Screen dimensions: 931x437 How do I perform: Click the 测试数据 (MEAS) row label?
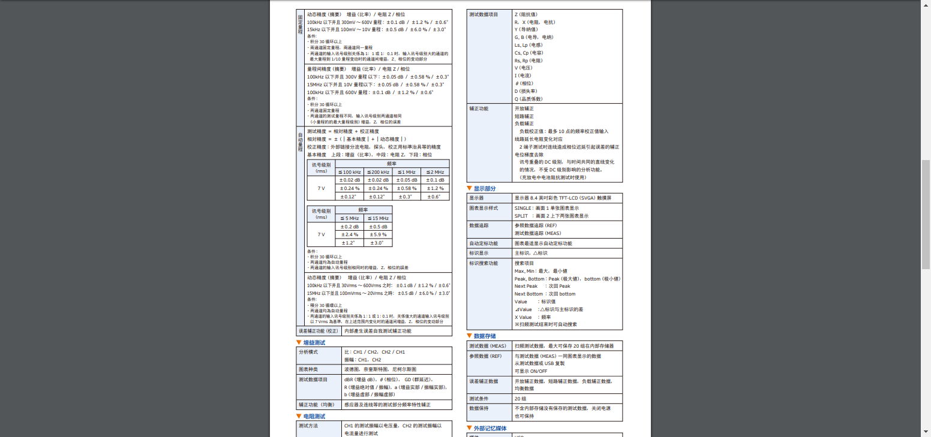coord(487,346)
